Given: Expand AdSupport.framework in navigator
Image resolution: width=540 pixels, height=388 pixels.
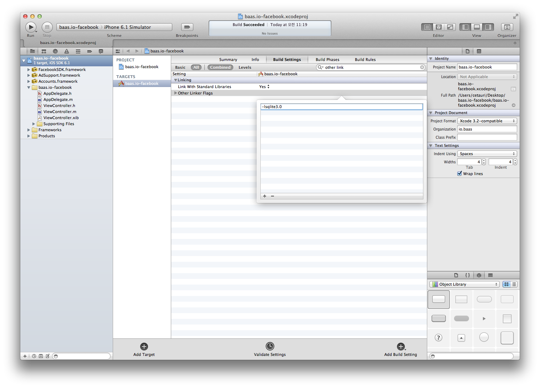Looking at the screenshot, I should coord(29,75).
